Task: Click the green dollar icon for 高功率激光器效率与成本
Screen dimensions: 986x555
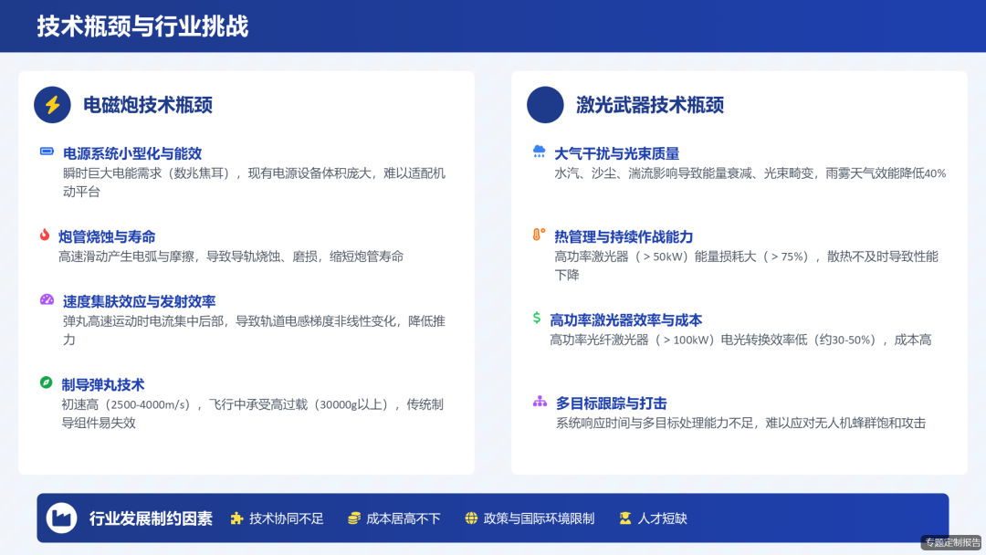Action: pos(537,319)
